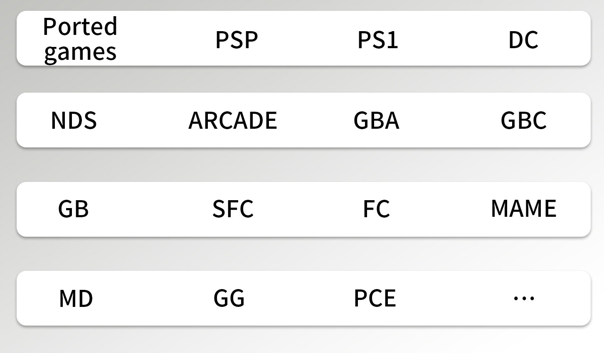Viewport: 604px width, 353px height.
Task: Select the MD platform
Action: pos(76,299)
